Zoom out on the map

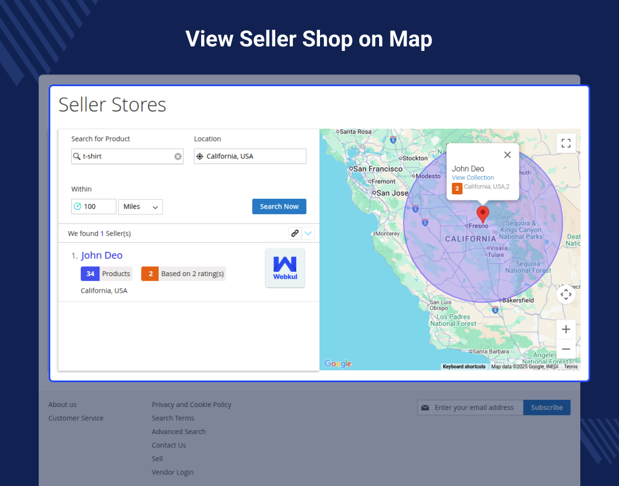point(566,349)
